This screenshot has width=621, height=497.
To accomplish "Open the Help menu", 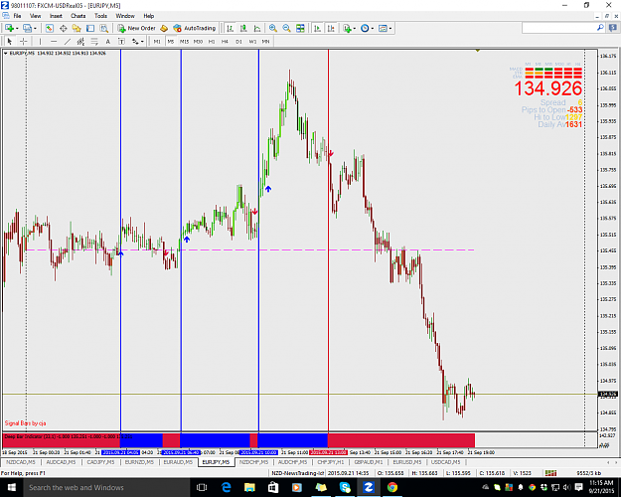I will (x=148, y=16).
